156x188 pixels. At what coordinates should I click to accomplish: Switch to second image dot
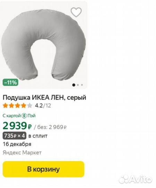point(78,85)
